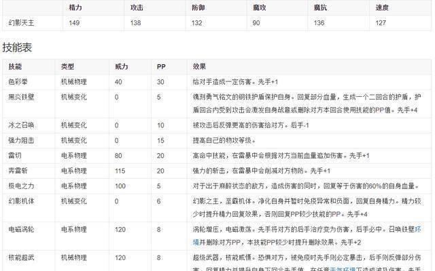This screenshot has width=435, height=271.
Task: Click the 魔抗 column header
Action: point(320,7)
